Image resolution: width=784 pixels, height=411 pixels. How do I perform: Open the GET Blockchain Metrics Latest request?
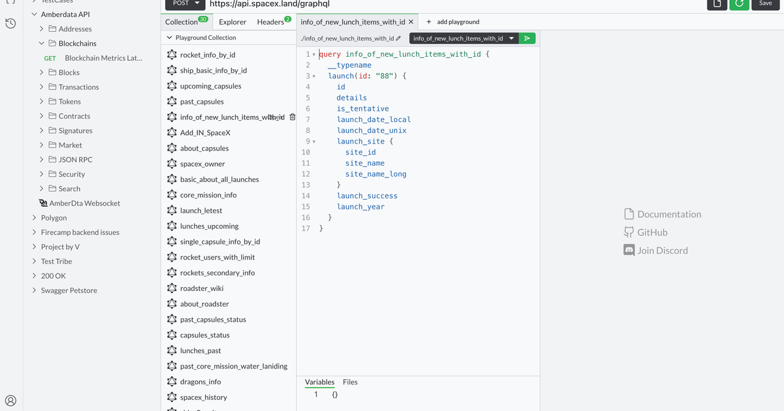93,58
